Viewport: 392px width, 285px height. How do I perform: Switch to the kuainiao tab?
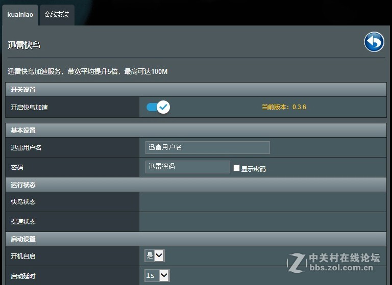click(x=20, y=15)
